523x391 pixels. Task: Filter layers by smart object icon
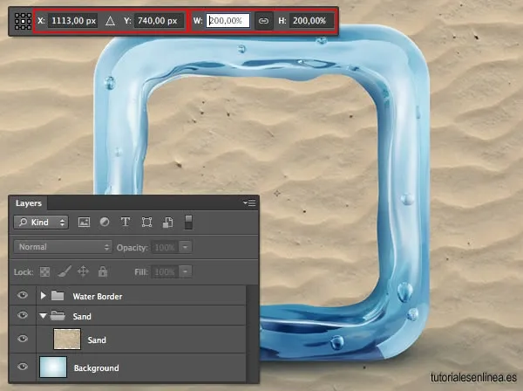click(167, 223)
